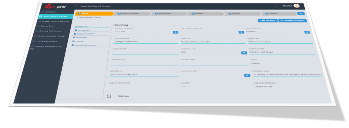Screen dimensions: 349x128
Task: Open the Reporting section link
Action: tap(83, 26)
